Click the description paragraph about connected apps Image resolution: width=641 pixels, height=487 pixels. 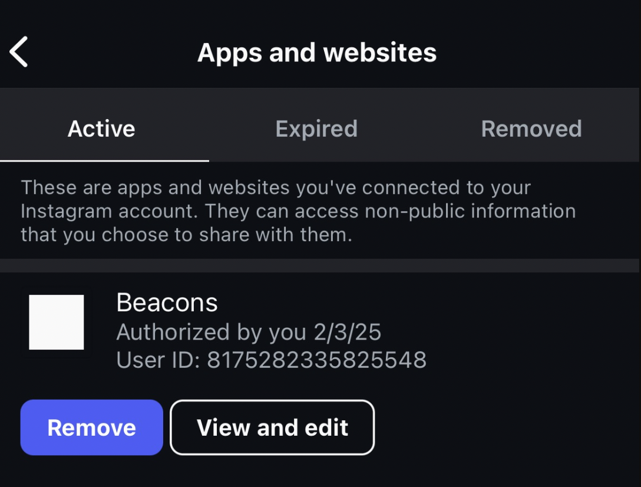299,211
